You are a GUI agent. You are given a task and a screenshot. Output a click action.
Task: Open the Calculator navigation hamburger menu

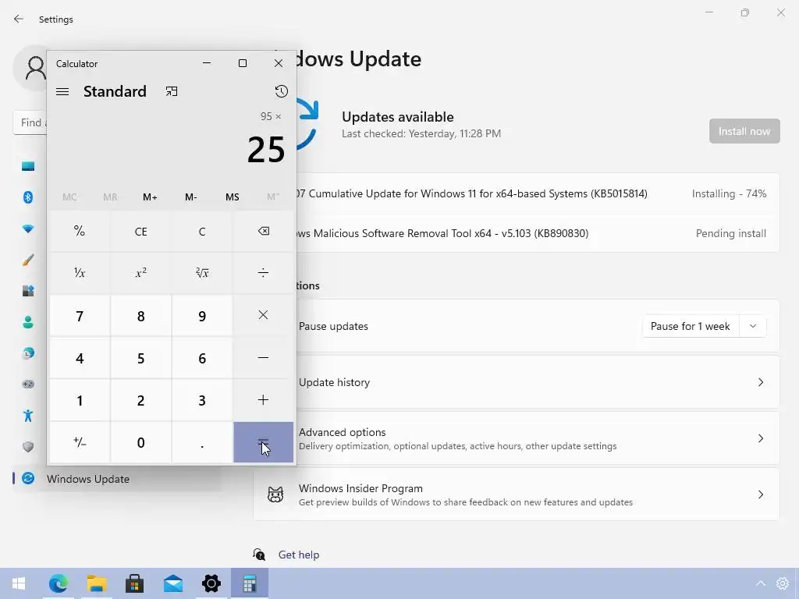click(x=62, y=92)
